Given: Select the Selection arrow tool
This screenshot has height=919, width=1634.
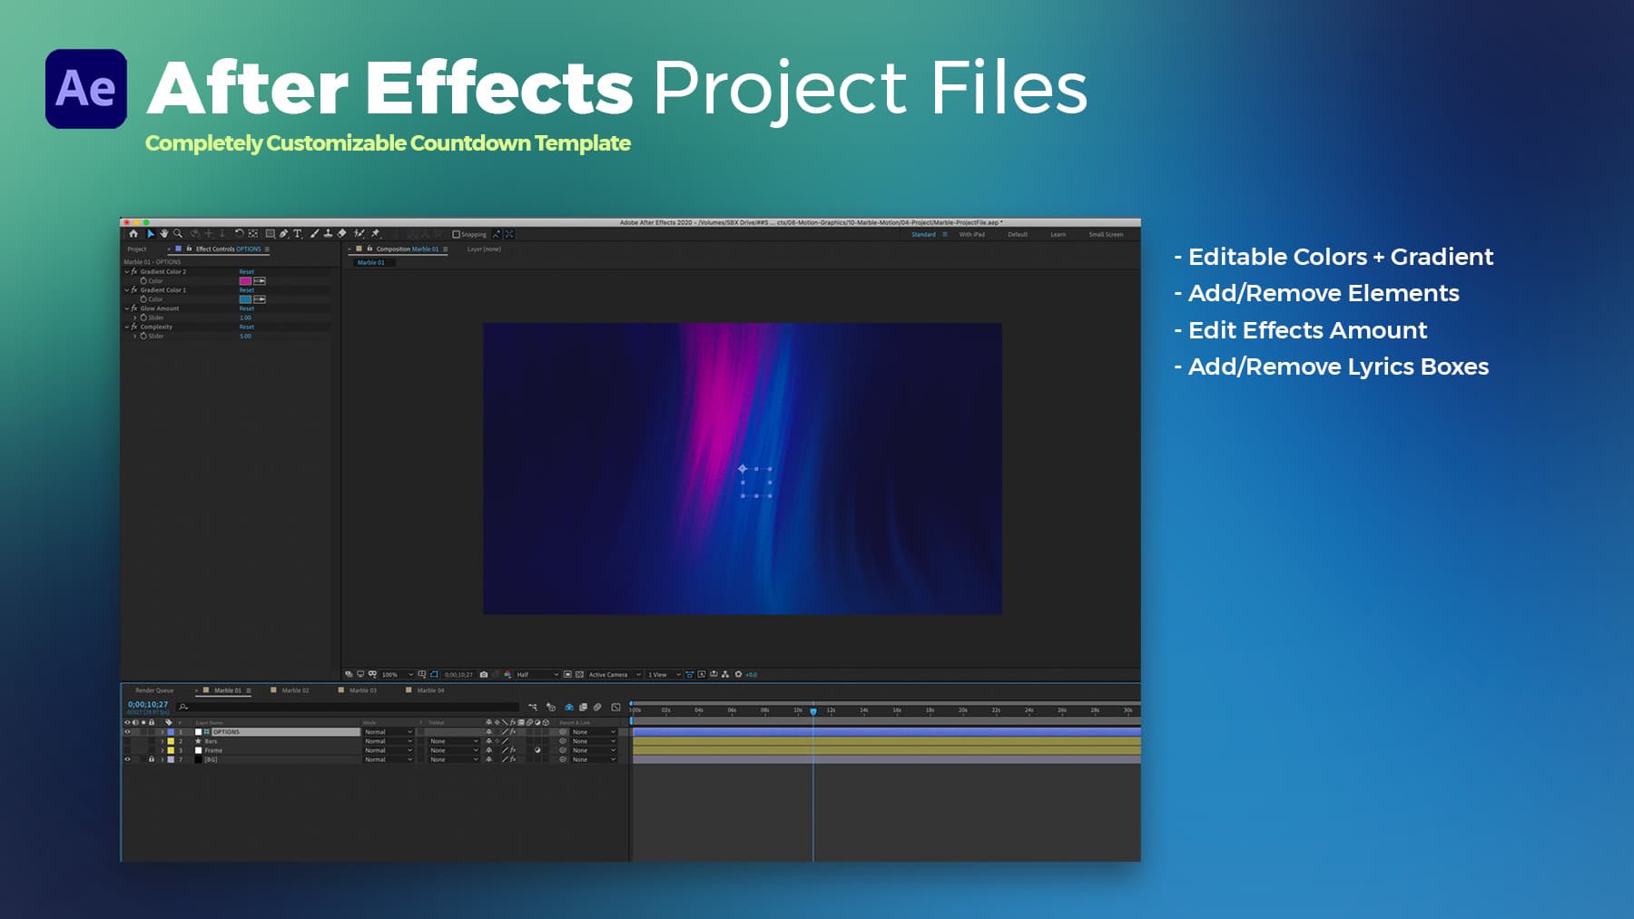Looking at the screenshot, I should click(x=151, y=234).
